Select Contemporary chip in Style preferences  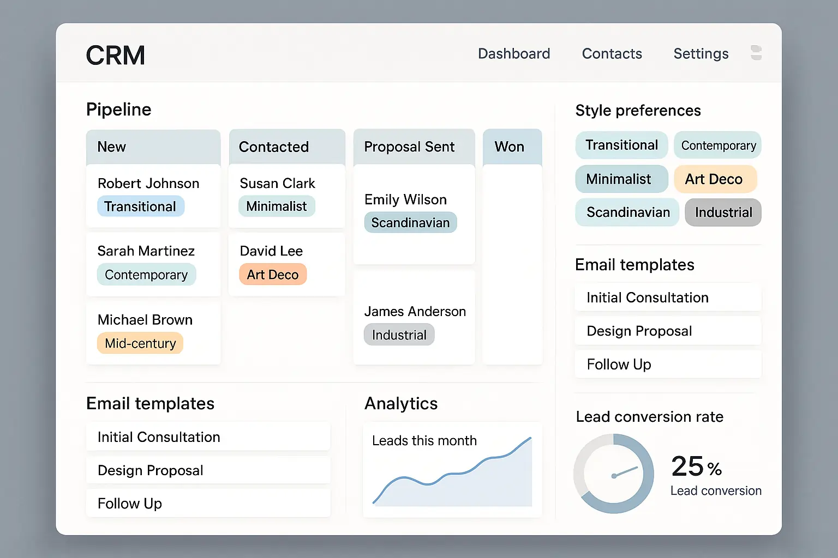(x=718, y=145)
